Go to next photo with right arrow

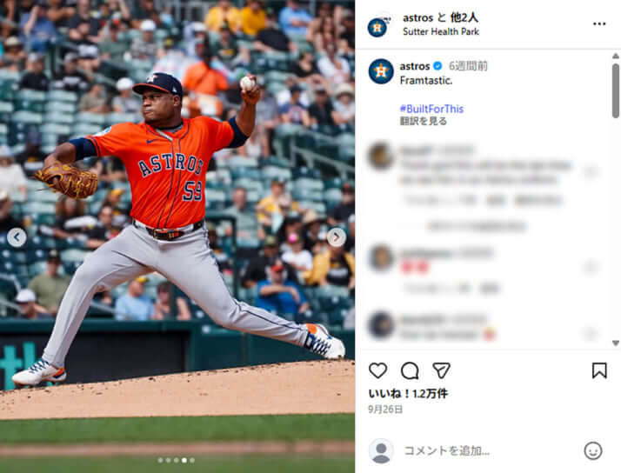[x=337, y=237]
